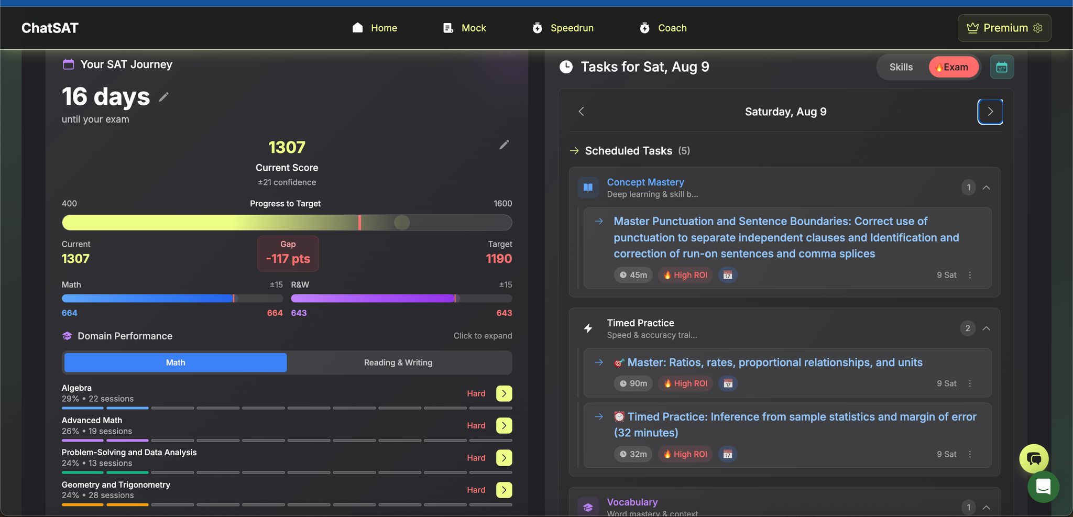
Task: Open the Mock tab in navigation
Action: [x=465, y=28]
